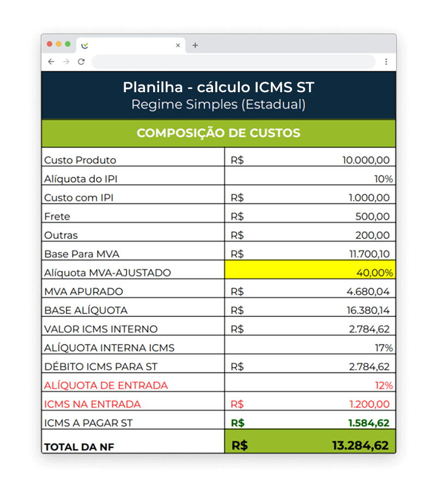Reload the page with refresh icon
The width and height of the screenshot is (437, 498).
81,62
